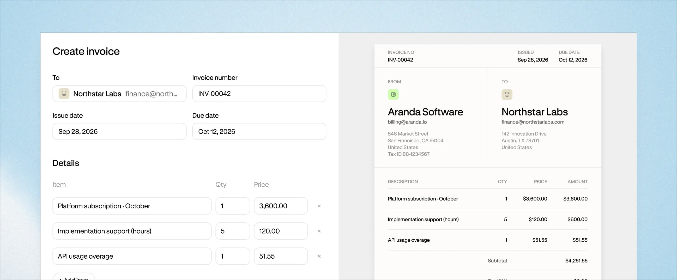Image resolution: width=677 pixels, height=280 pixels.
Task: Click INV-00042 in the invoice preview
Action: tap(400, 60)
